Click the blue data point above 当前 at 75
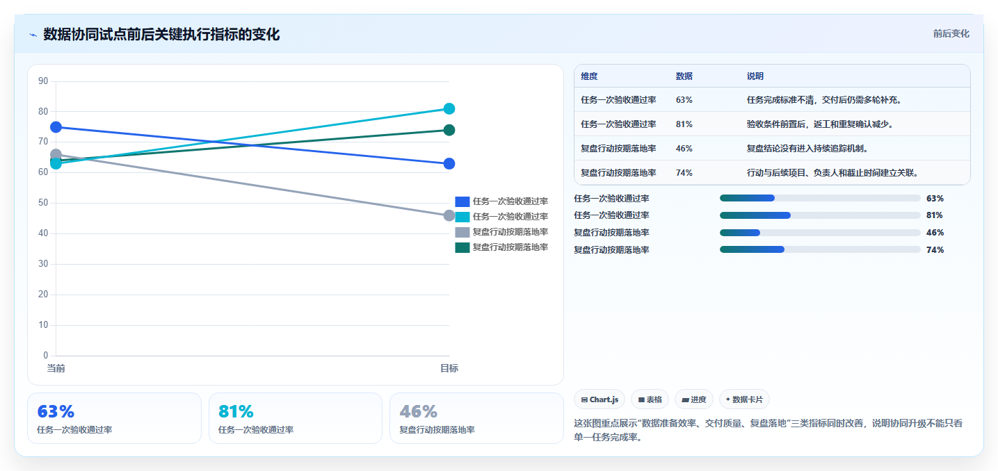 click(56, 127)
